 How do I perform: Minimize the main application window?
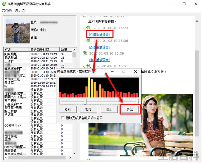[173, 4]
